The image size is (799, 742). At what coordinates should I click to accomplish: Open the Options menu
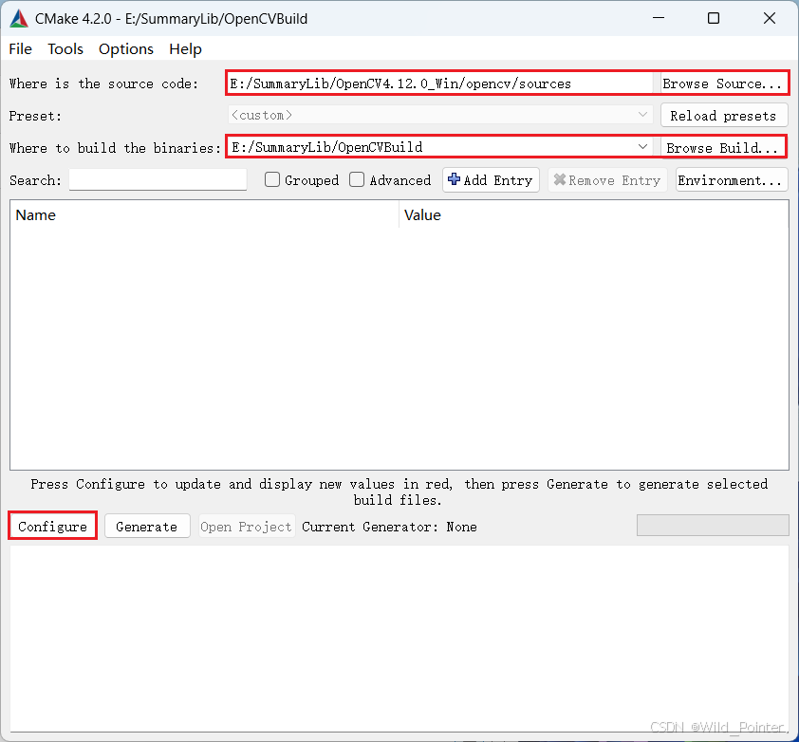tap(126, 49)
